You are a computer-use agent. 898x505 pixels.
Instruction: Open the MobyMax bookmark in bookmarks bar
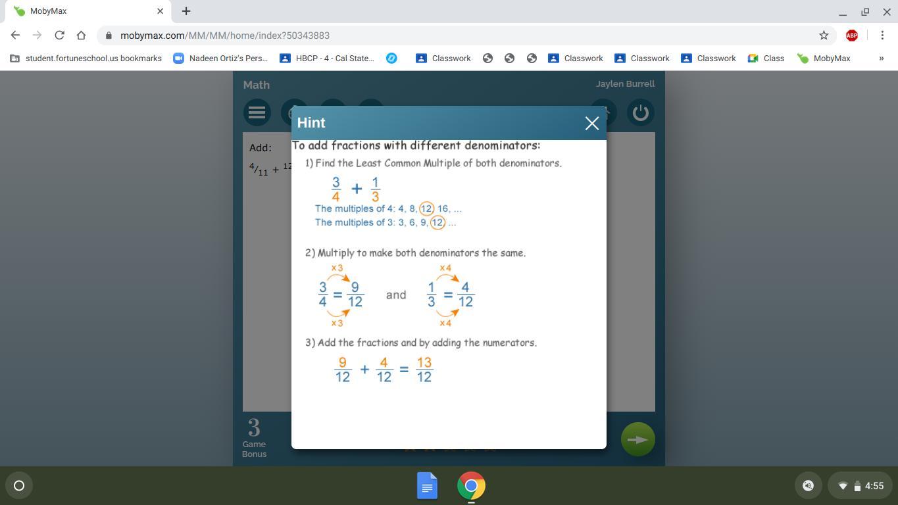[824, 59]
